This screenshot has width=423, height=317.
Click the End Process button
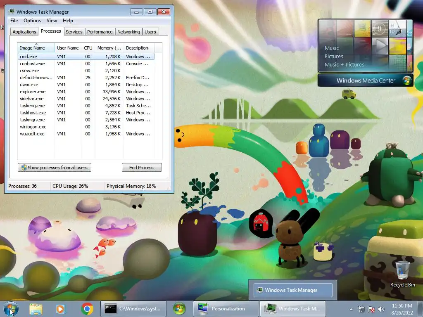(x=142, y=168)
